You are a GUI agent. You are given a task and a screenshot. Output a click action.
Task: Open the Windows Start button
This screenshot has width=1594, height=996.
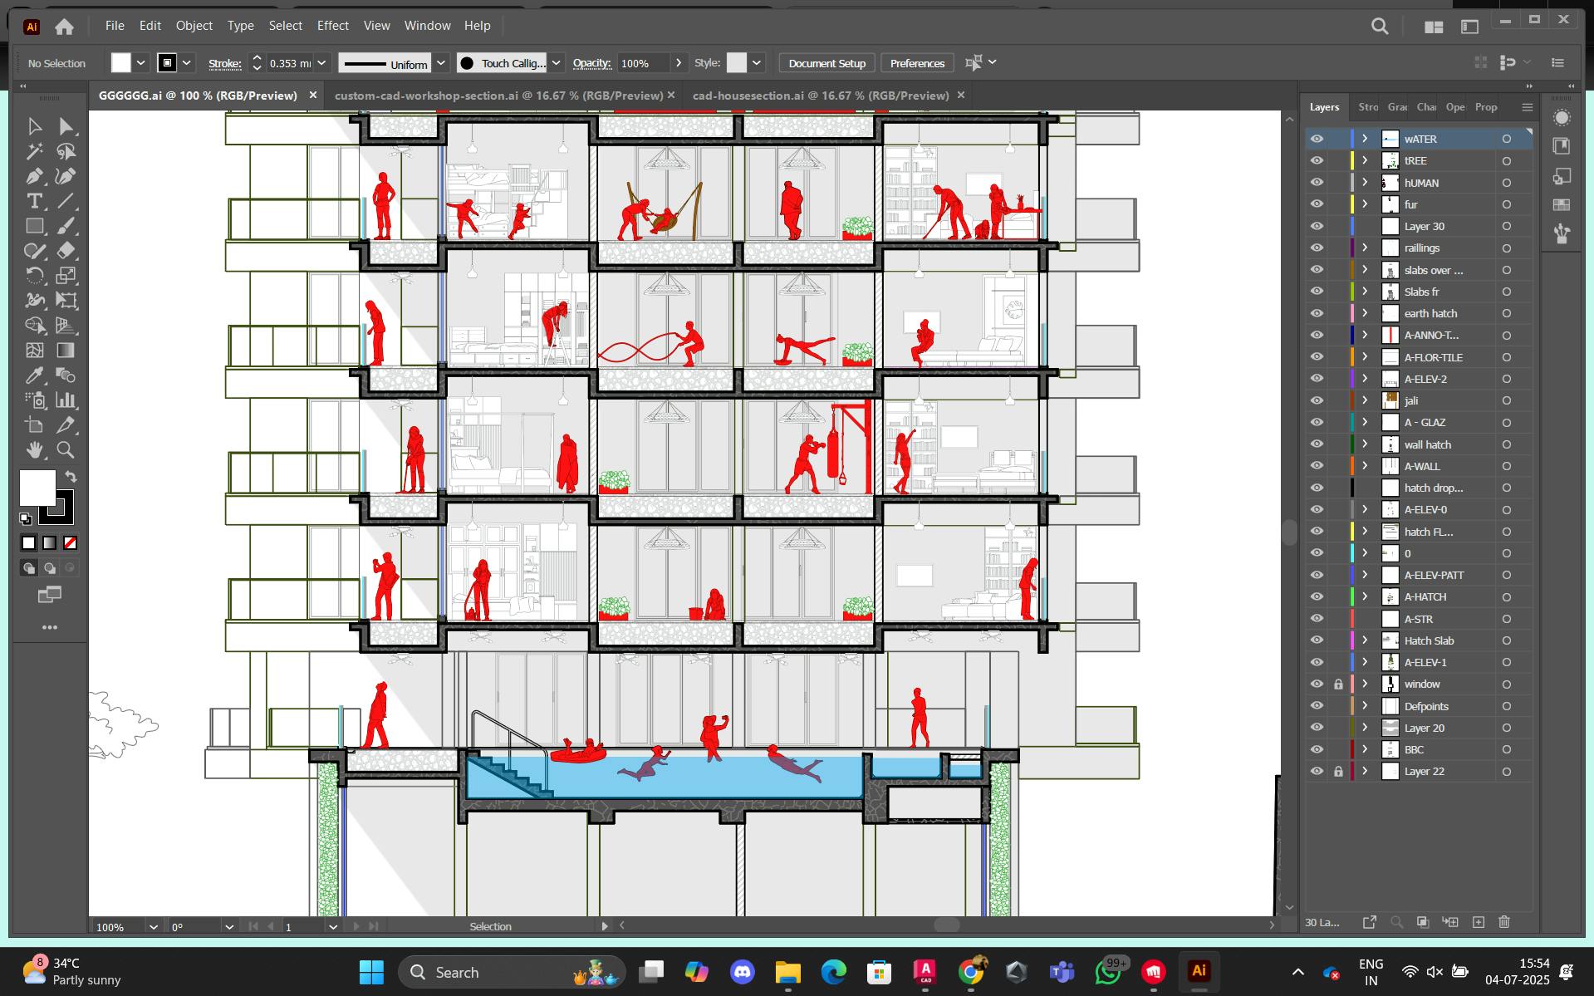(371, 972)
